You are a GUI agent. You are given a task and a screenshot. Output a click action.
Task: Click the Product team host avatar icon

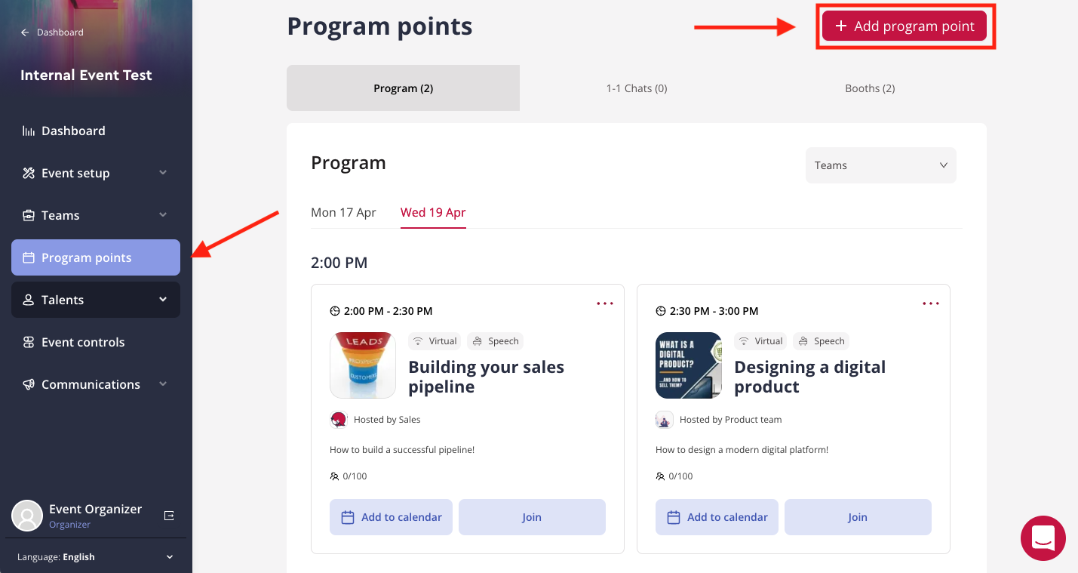tap(665, 420)
